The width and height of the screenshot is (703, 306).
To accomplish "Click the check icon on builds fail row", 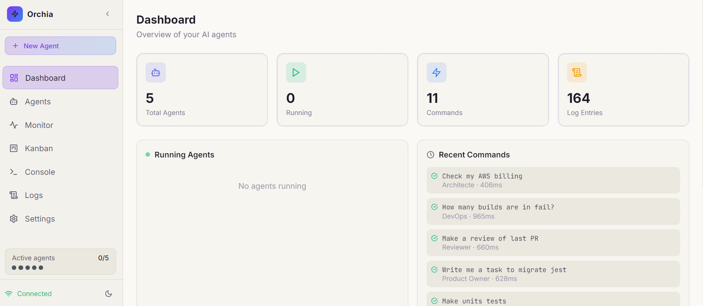I will (x=434, y=207).
